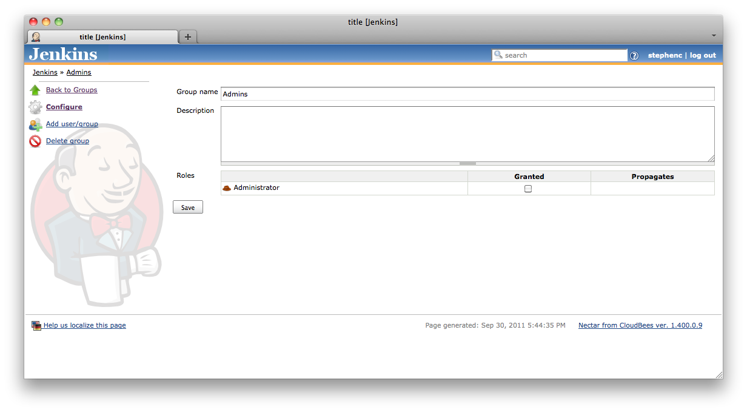This screenshot has width=747, height=412.
Task: Click the green zoom window button
Action: click(x=59, y=22)
